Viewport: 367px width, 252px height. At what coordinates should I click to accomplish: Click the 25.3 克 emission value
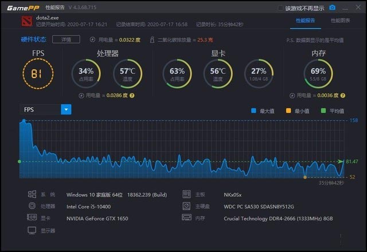205,40
